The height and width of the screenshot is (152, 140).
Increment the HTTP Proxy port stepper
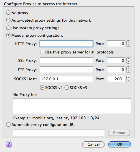(128, 42)
